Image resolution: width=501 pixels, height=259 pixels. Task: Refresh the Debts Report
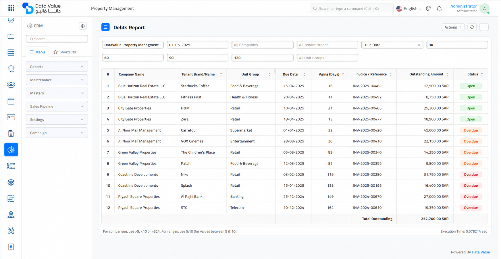coord(472,27)
